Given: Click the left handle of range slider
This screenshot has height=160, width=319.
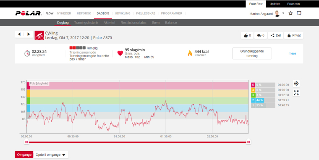Looking at the screenshot, I should 26,142.
